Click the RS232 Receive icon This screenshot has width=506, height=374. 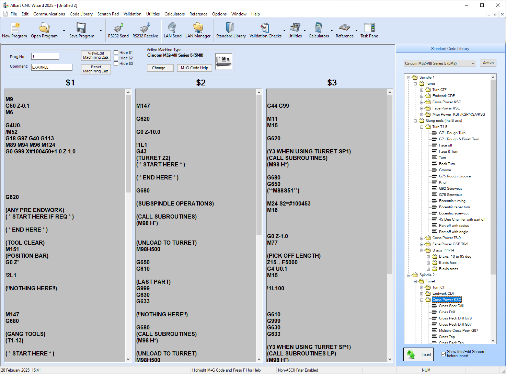pos(145,27)
